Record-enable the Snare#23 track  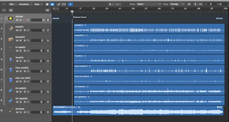25,41
